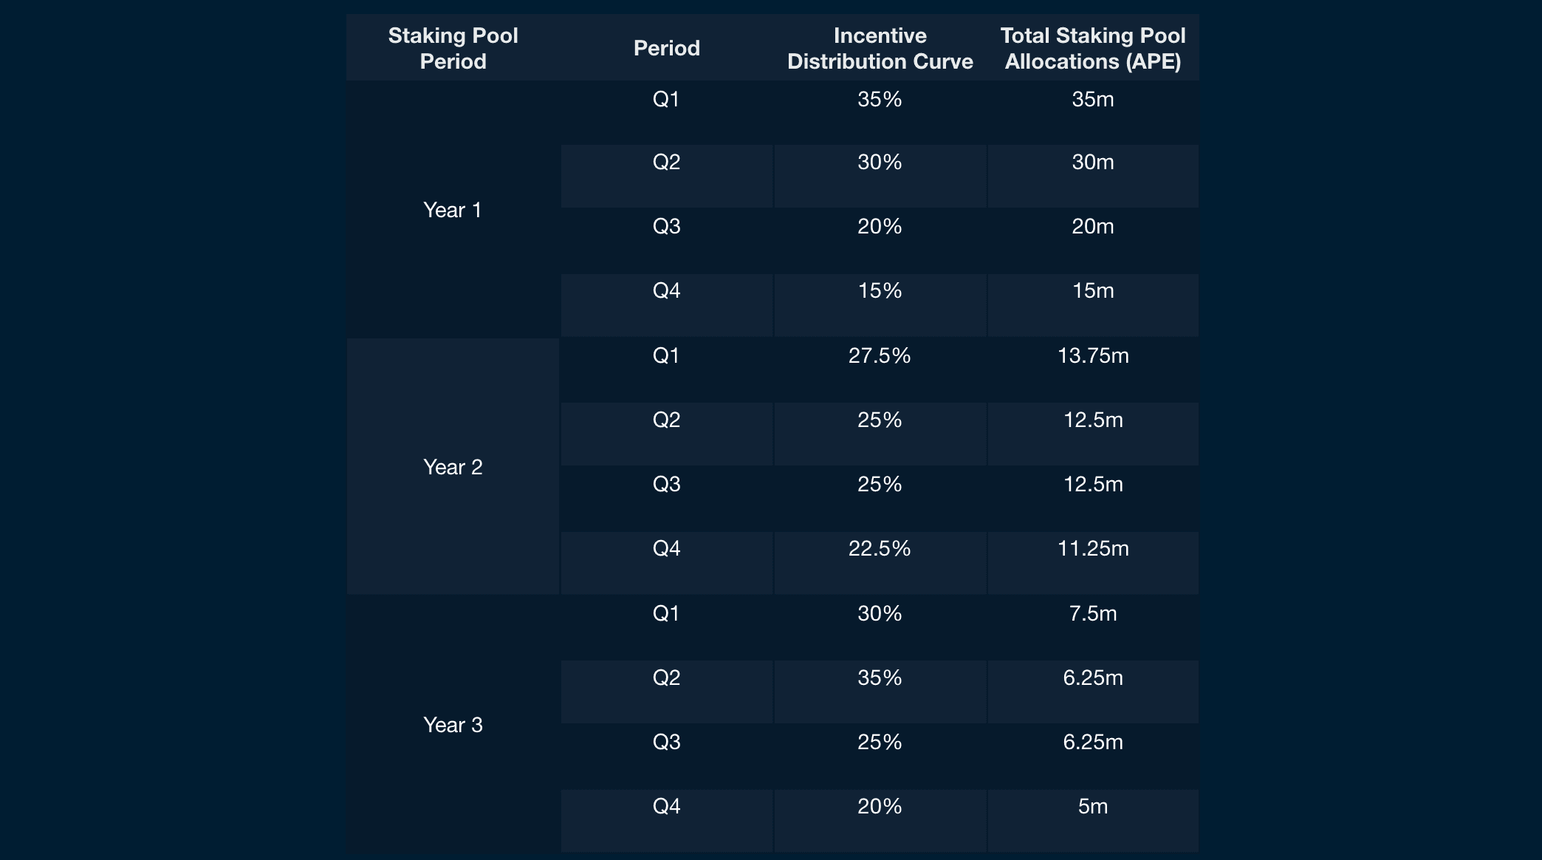
Task: Click the 20m allocation cell
Action: click(x=1092, y=227)
